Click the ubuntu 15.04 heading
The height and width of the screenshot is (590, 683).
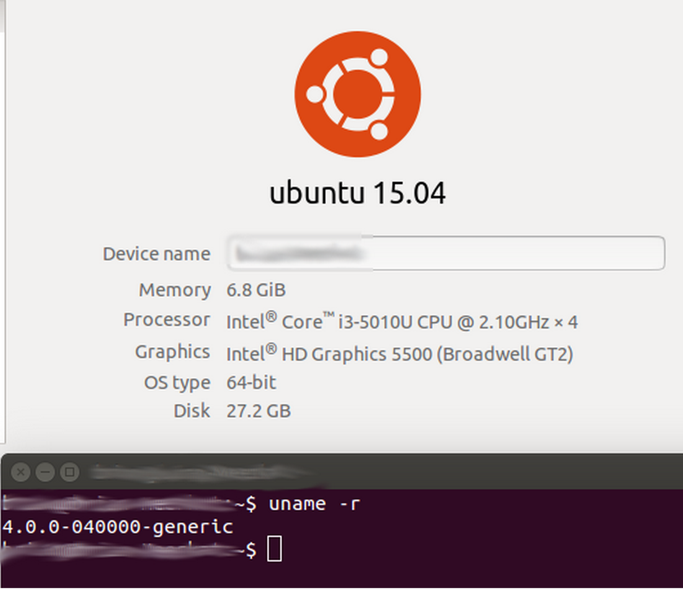coord(357,193)
